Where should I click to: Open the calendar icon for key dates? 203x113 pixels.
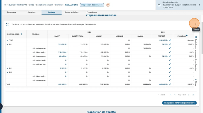click(159, 5)
